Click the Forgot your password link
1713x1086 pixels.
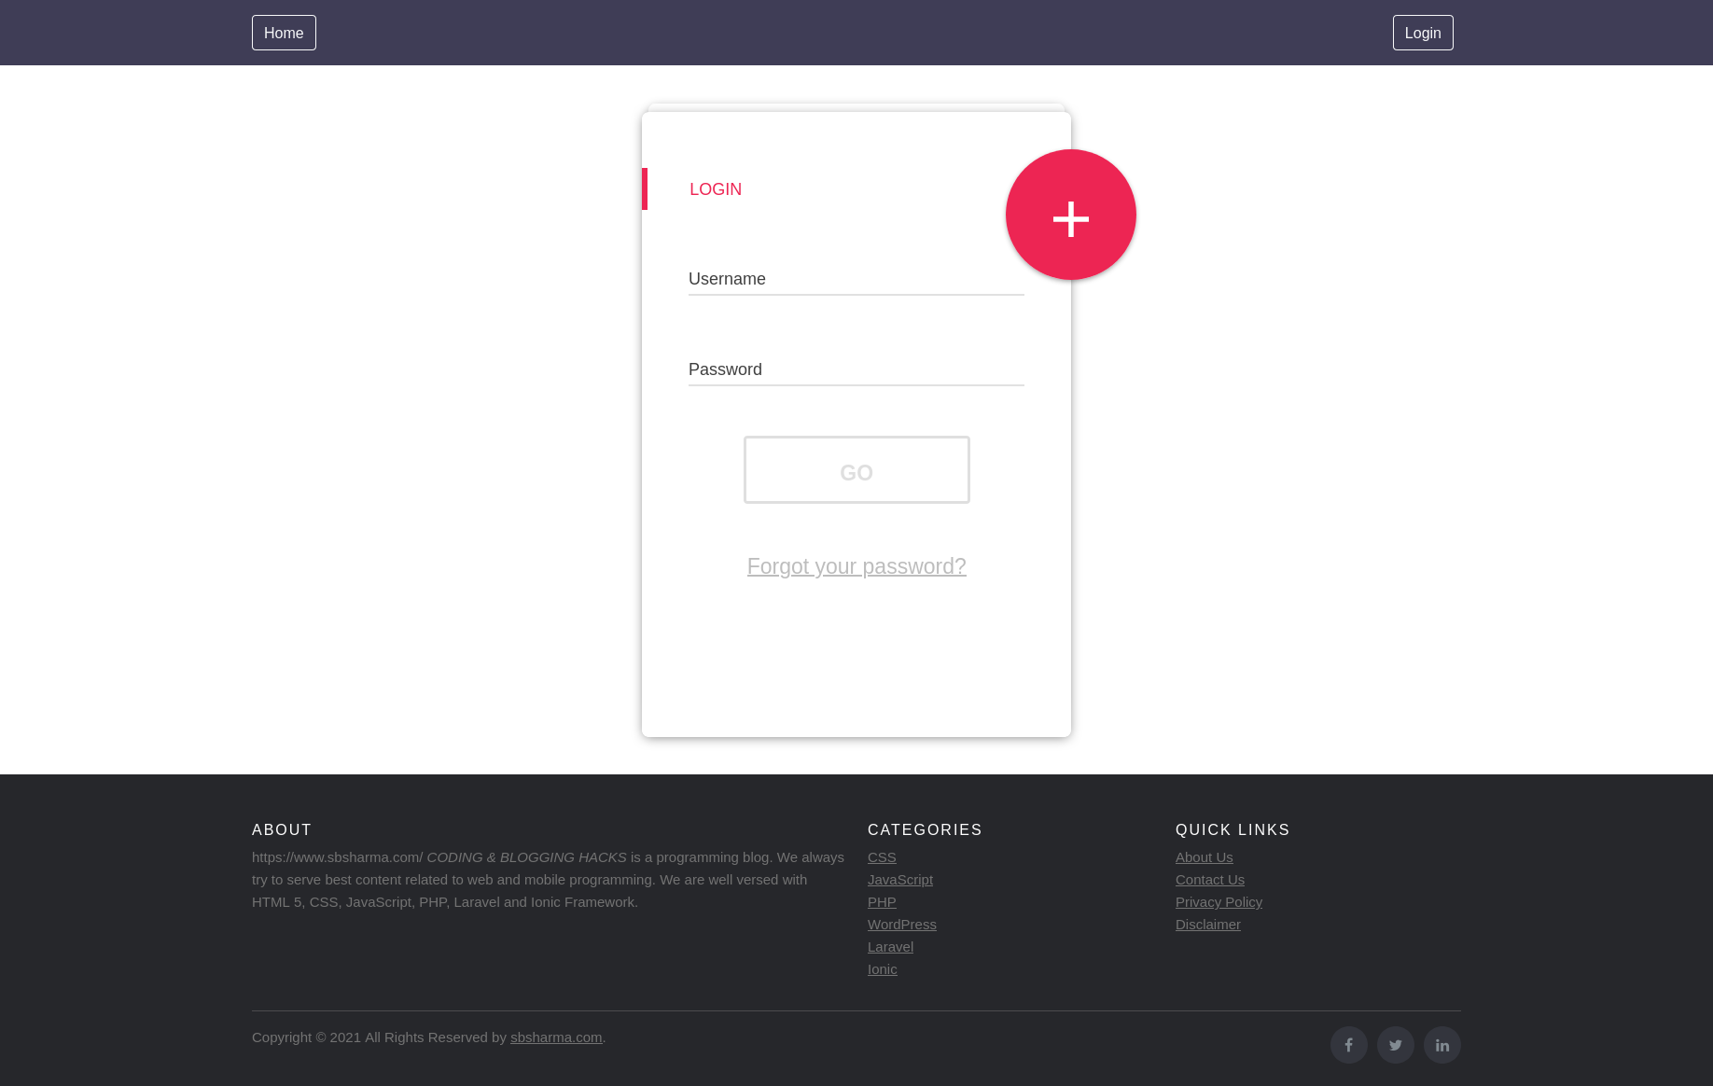[x=856, y=566]
